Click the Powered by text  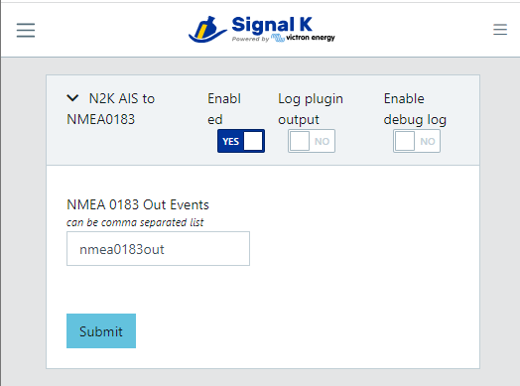tap(251, 39)
